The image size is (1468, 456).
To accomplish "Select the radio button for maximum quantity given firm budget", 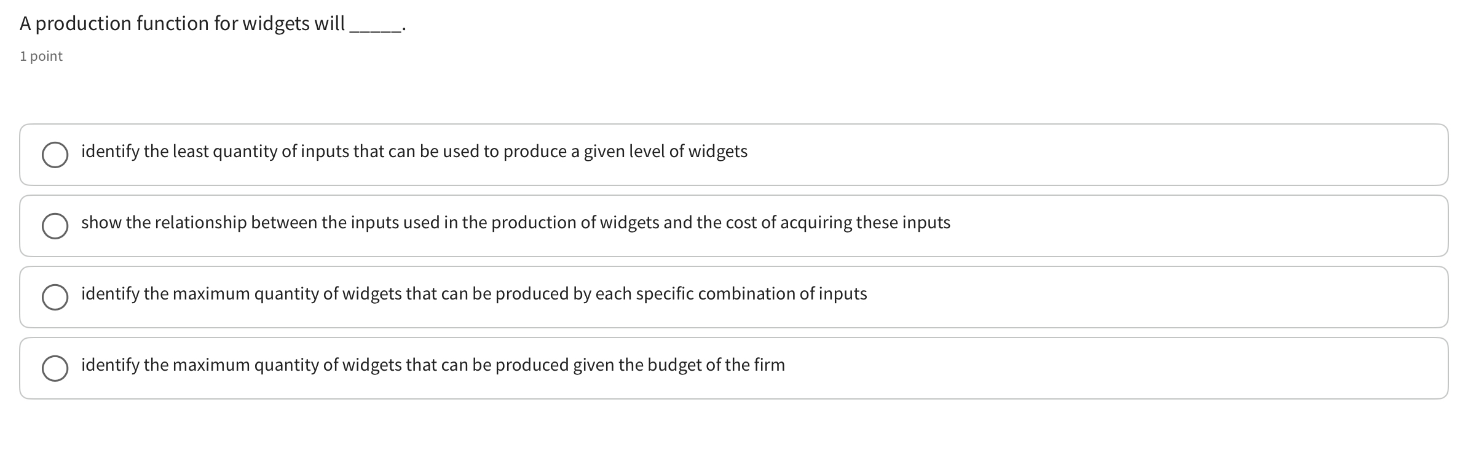I will click(57, 368).
